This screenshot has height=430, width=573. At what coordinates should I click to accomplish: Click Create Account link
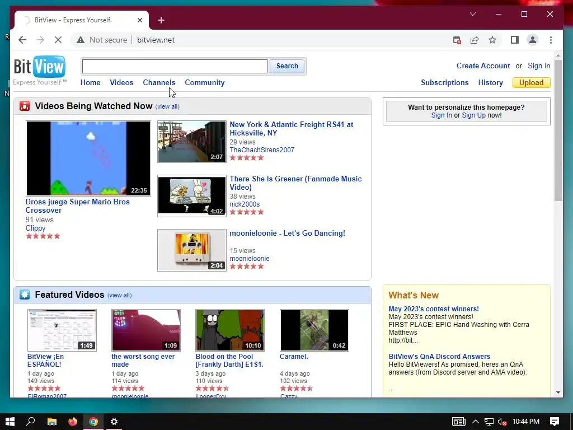(x=483, y=66)
